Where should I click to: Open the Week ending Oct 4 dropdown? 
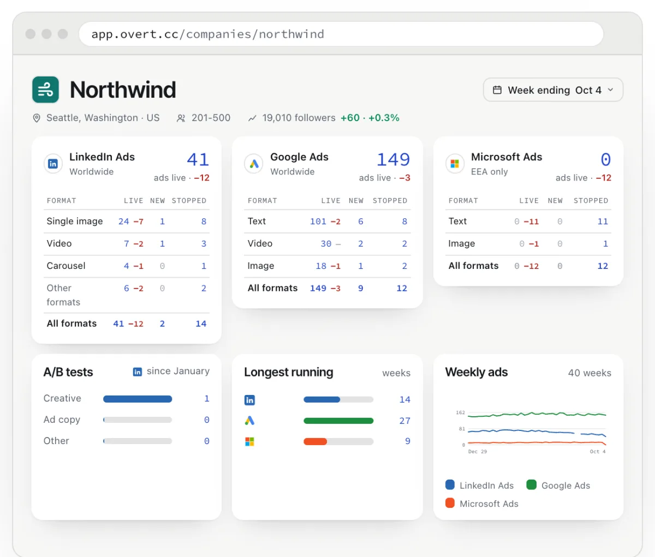[553, 90]
